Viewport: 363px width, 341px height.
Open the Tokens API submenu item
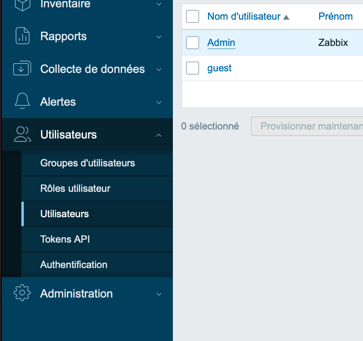pos(65,239)
